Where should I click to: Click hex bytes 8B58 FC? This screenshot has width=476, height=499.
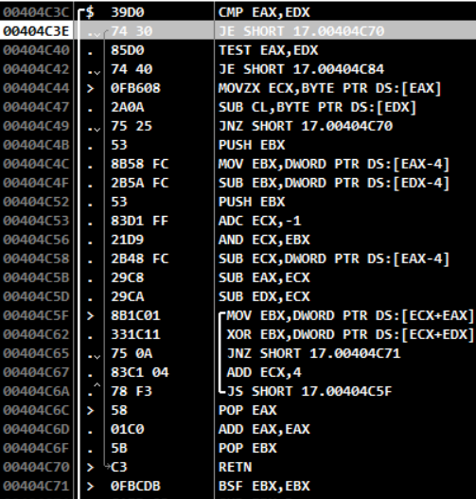tap(140, 164)
